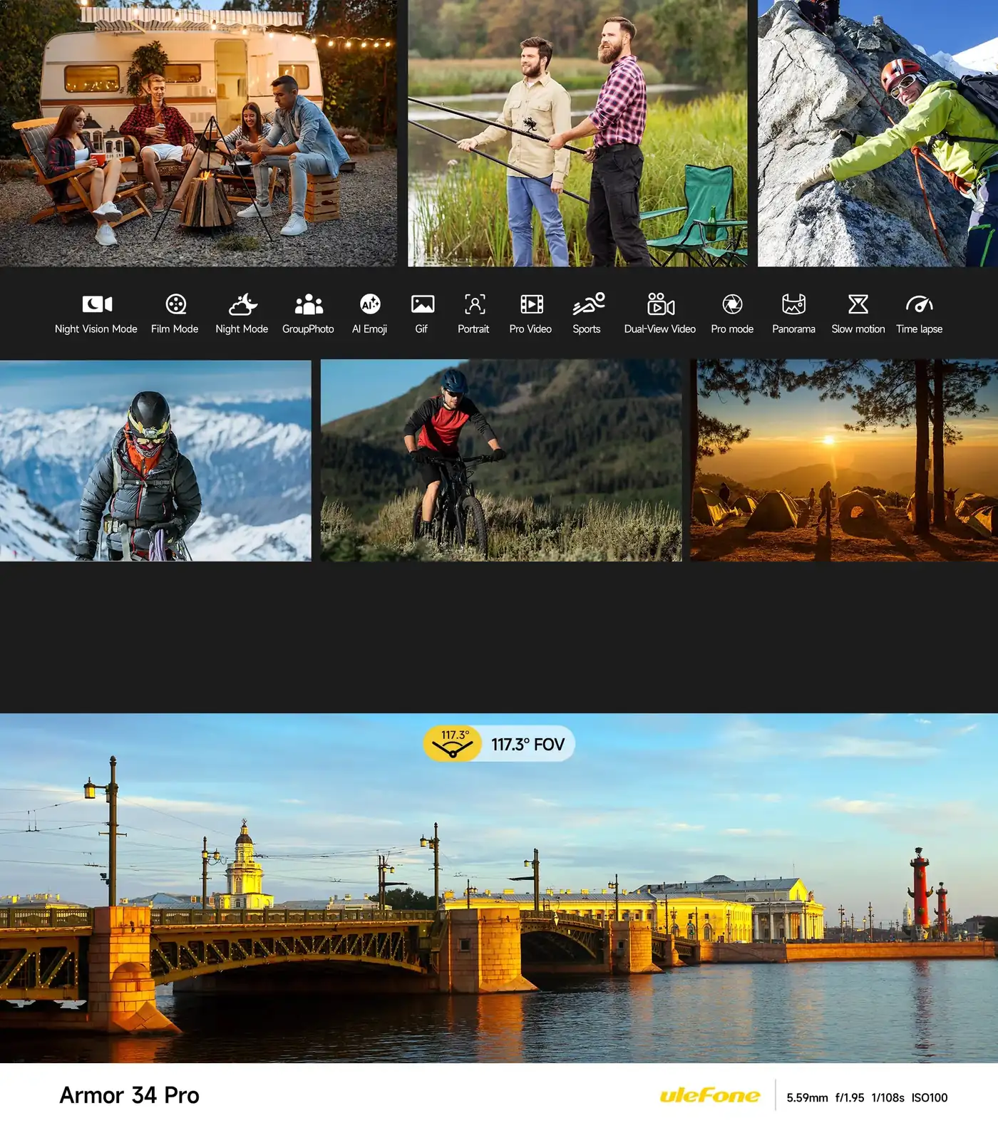Click the Ulefone brand logo

[709, 1095]
